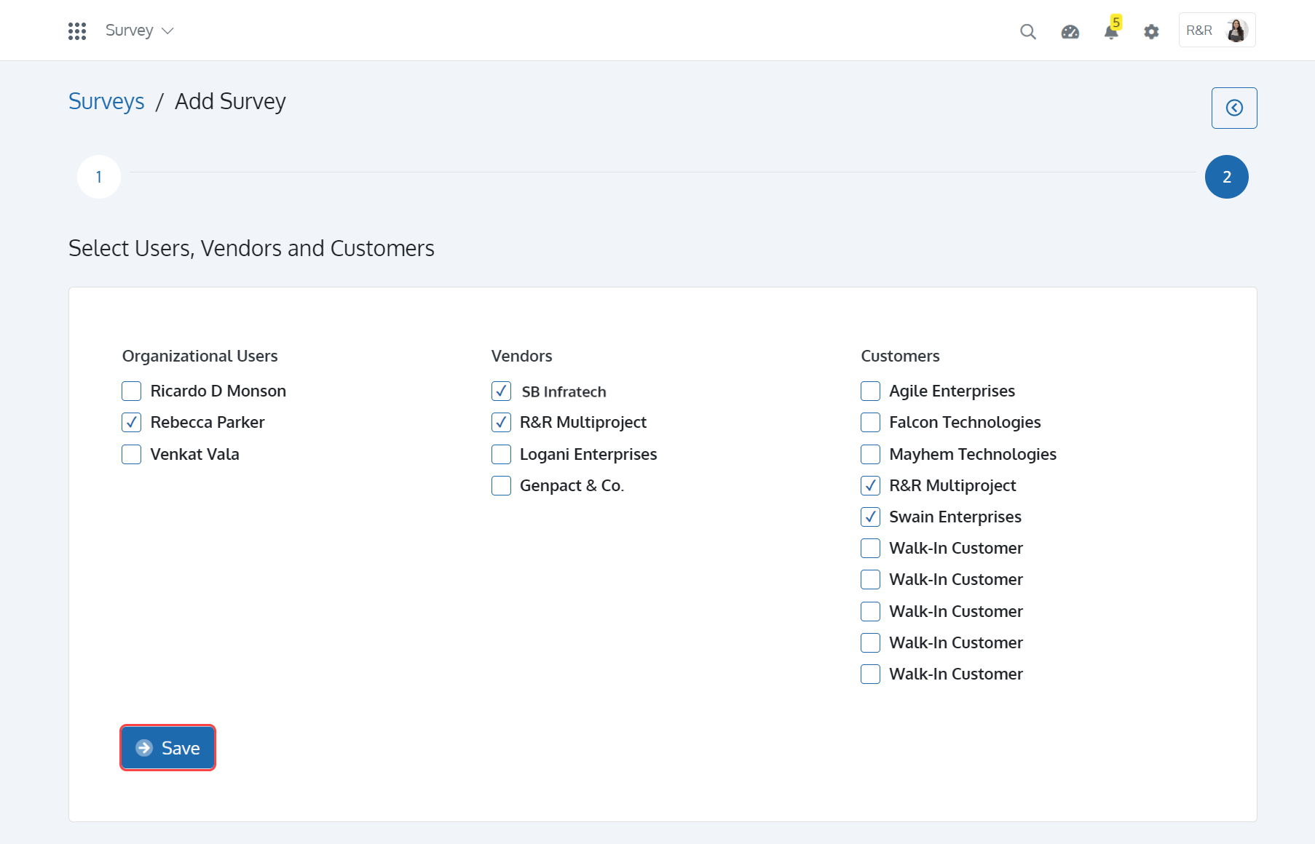Check the Venkat Vala checkbox
Viewport: 1315px width, 844px height.
click(131, 454)
